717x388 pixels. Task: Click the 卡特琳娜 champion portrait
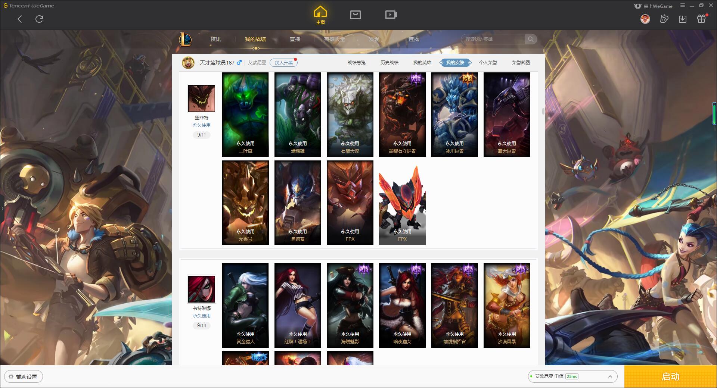pyautogui.click(x=202, y=289)
